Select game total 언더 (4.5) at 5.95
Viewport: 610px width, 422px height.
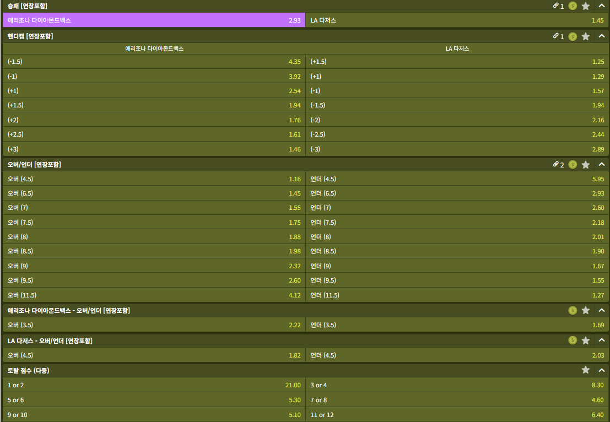tap(457, 179)
